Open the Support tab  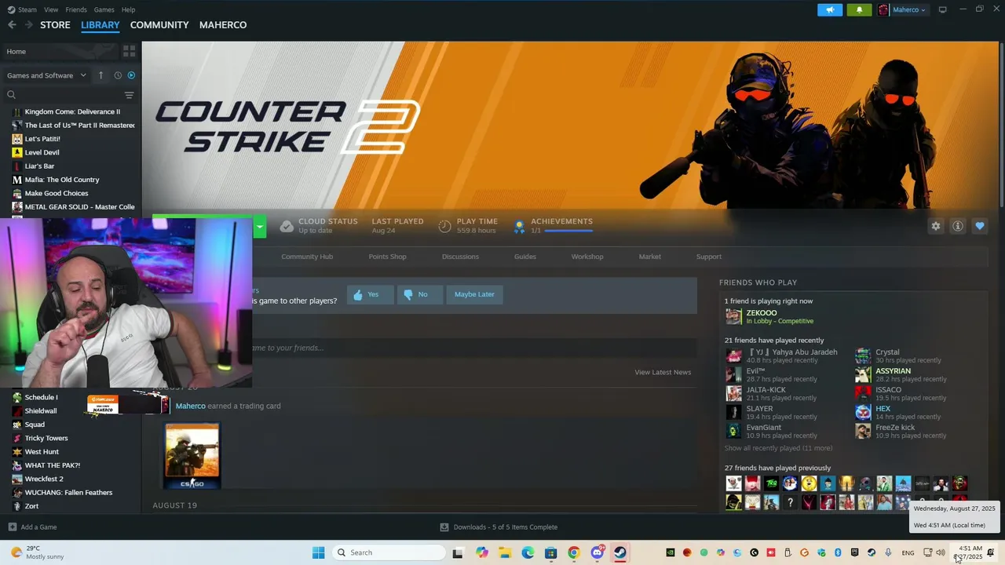pos(709,257)
